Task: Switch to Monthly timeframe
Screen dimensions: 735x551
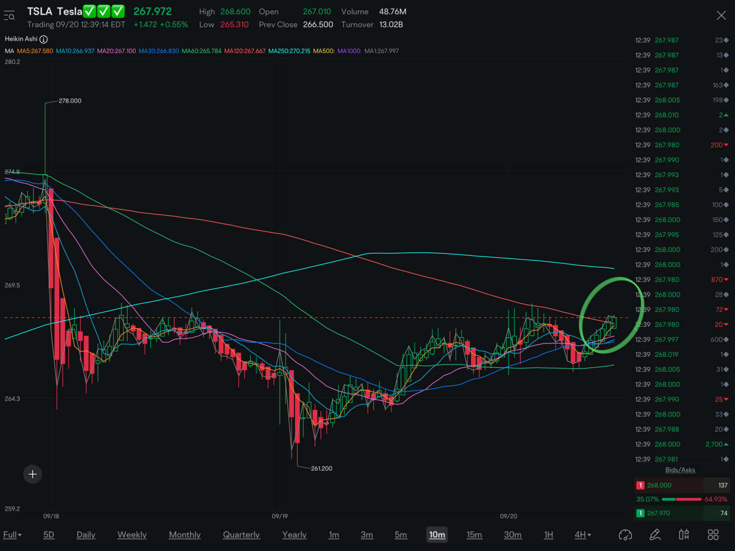Action: [x=185, y=534]
